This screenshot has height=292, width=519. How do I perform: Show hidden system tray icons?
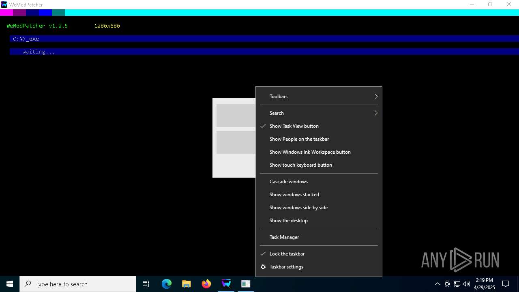tap(437, 284)
